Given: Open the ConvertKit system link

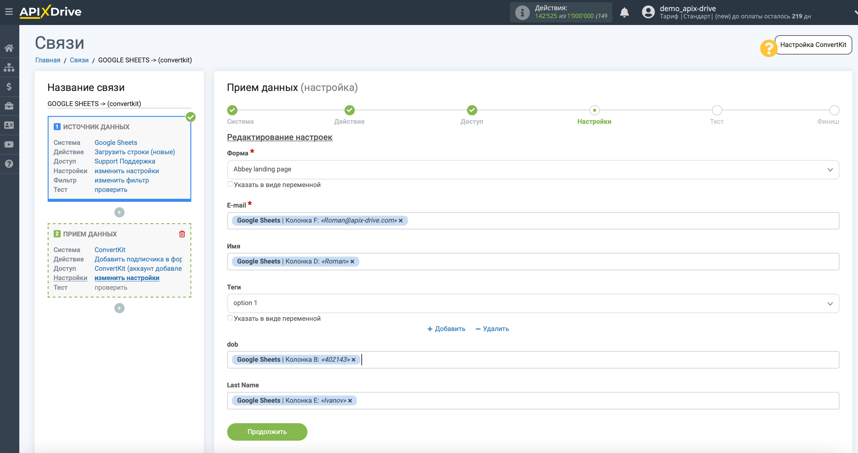Looking at the screenshot, I should [x=110, y=250].
